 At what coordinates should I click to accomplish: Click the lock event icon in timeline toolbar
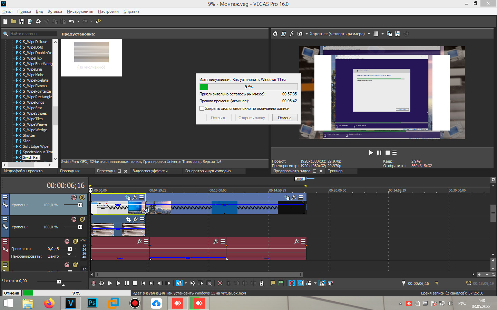coord(262,283)
